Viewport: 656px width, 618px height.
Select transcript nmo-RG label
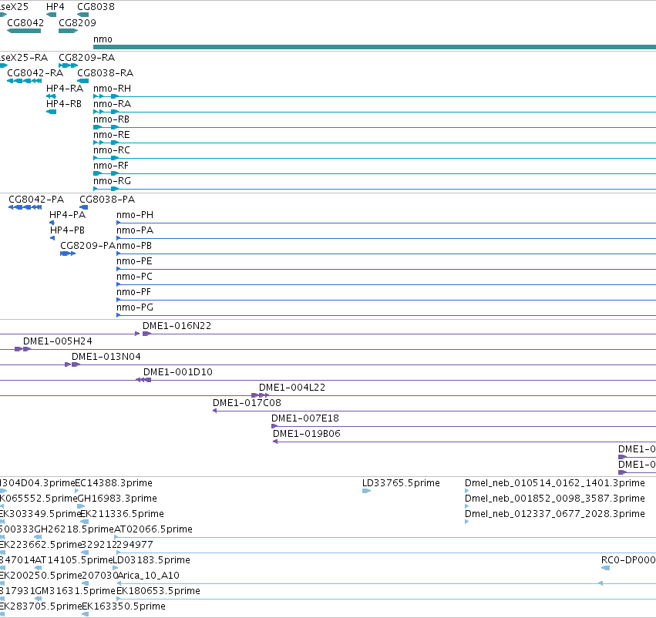(112, 181)
